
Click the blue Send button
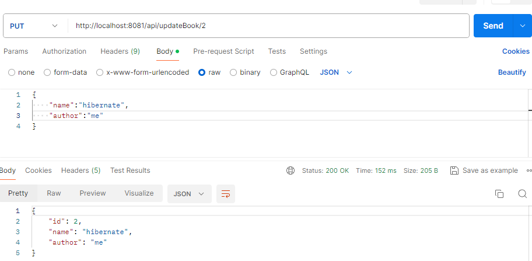tap(493, 26)
